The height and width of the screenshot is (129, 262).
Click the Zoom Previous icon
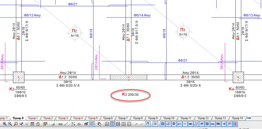[x=21, y=124]
